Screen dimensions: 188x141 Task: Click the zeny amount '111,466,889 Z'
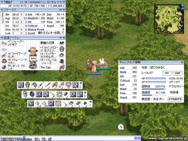tap(56, 6)
